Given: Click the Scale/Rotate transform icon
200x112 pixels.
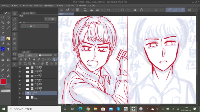Looking at the screenshot, I should point(141,10).
